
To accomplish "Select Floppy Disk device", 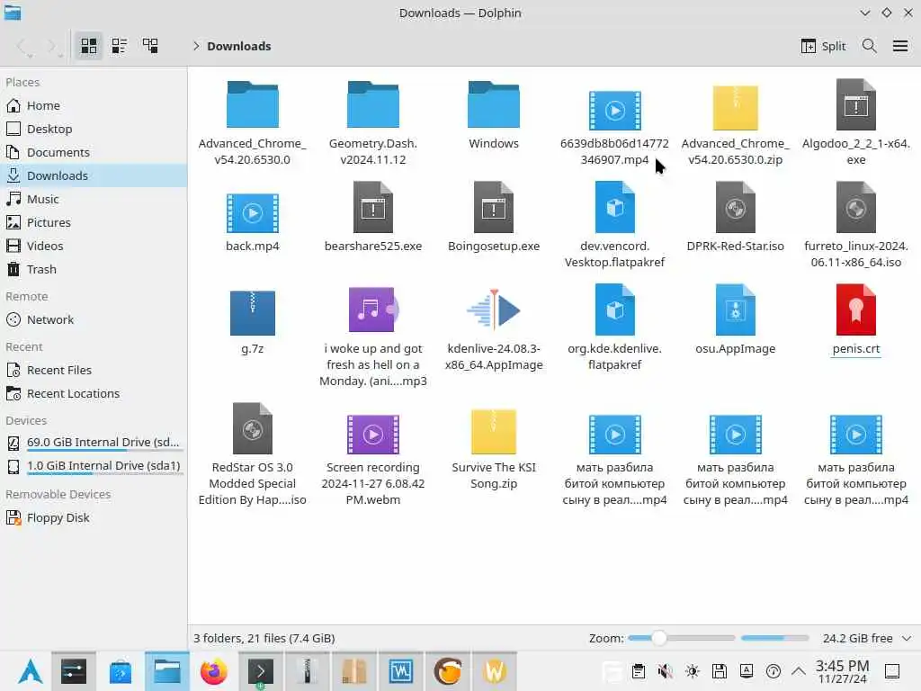I will click(x=94, y=517).
